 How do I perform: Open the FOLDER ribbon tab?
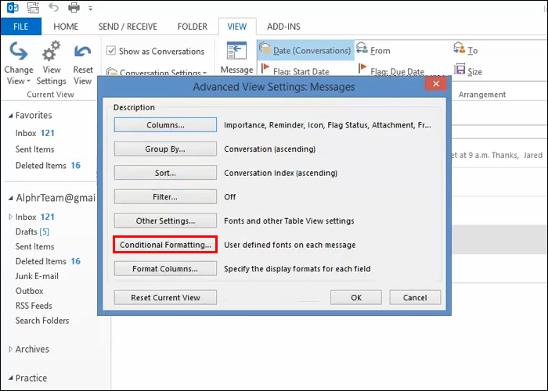pyautogui.click(x=193, y=27)
